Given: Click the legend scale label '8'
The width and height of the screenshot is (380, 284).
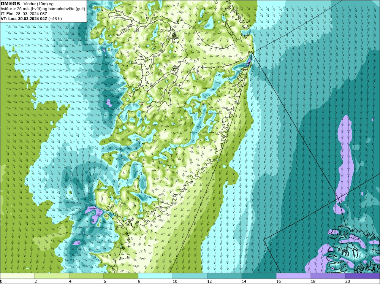Looking at the screenshot, I should pos(139,281).
